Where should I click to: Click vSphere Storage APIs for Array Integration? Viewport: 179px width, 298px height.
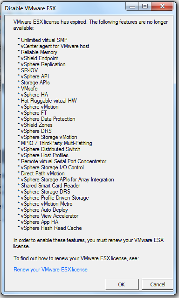(68, 180)
